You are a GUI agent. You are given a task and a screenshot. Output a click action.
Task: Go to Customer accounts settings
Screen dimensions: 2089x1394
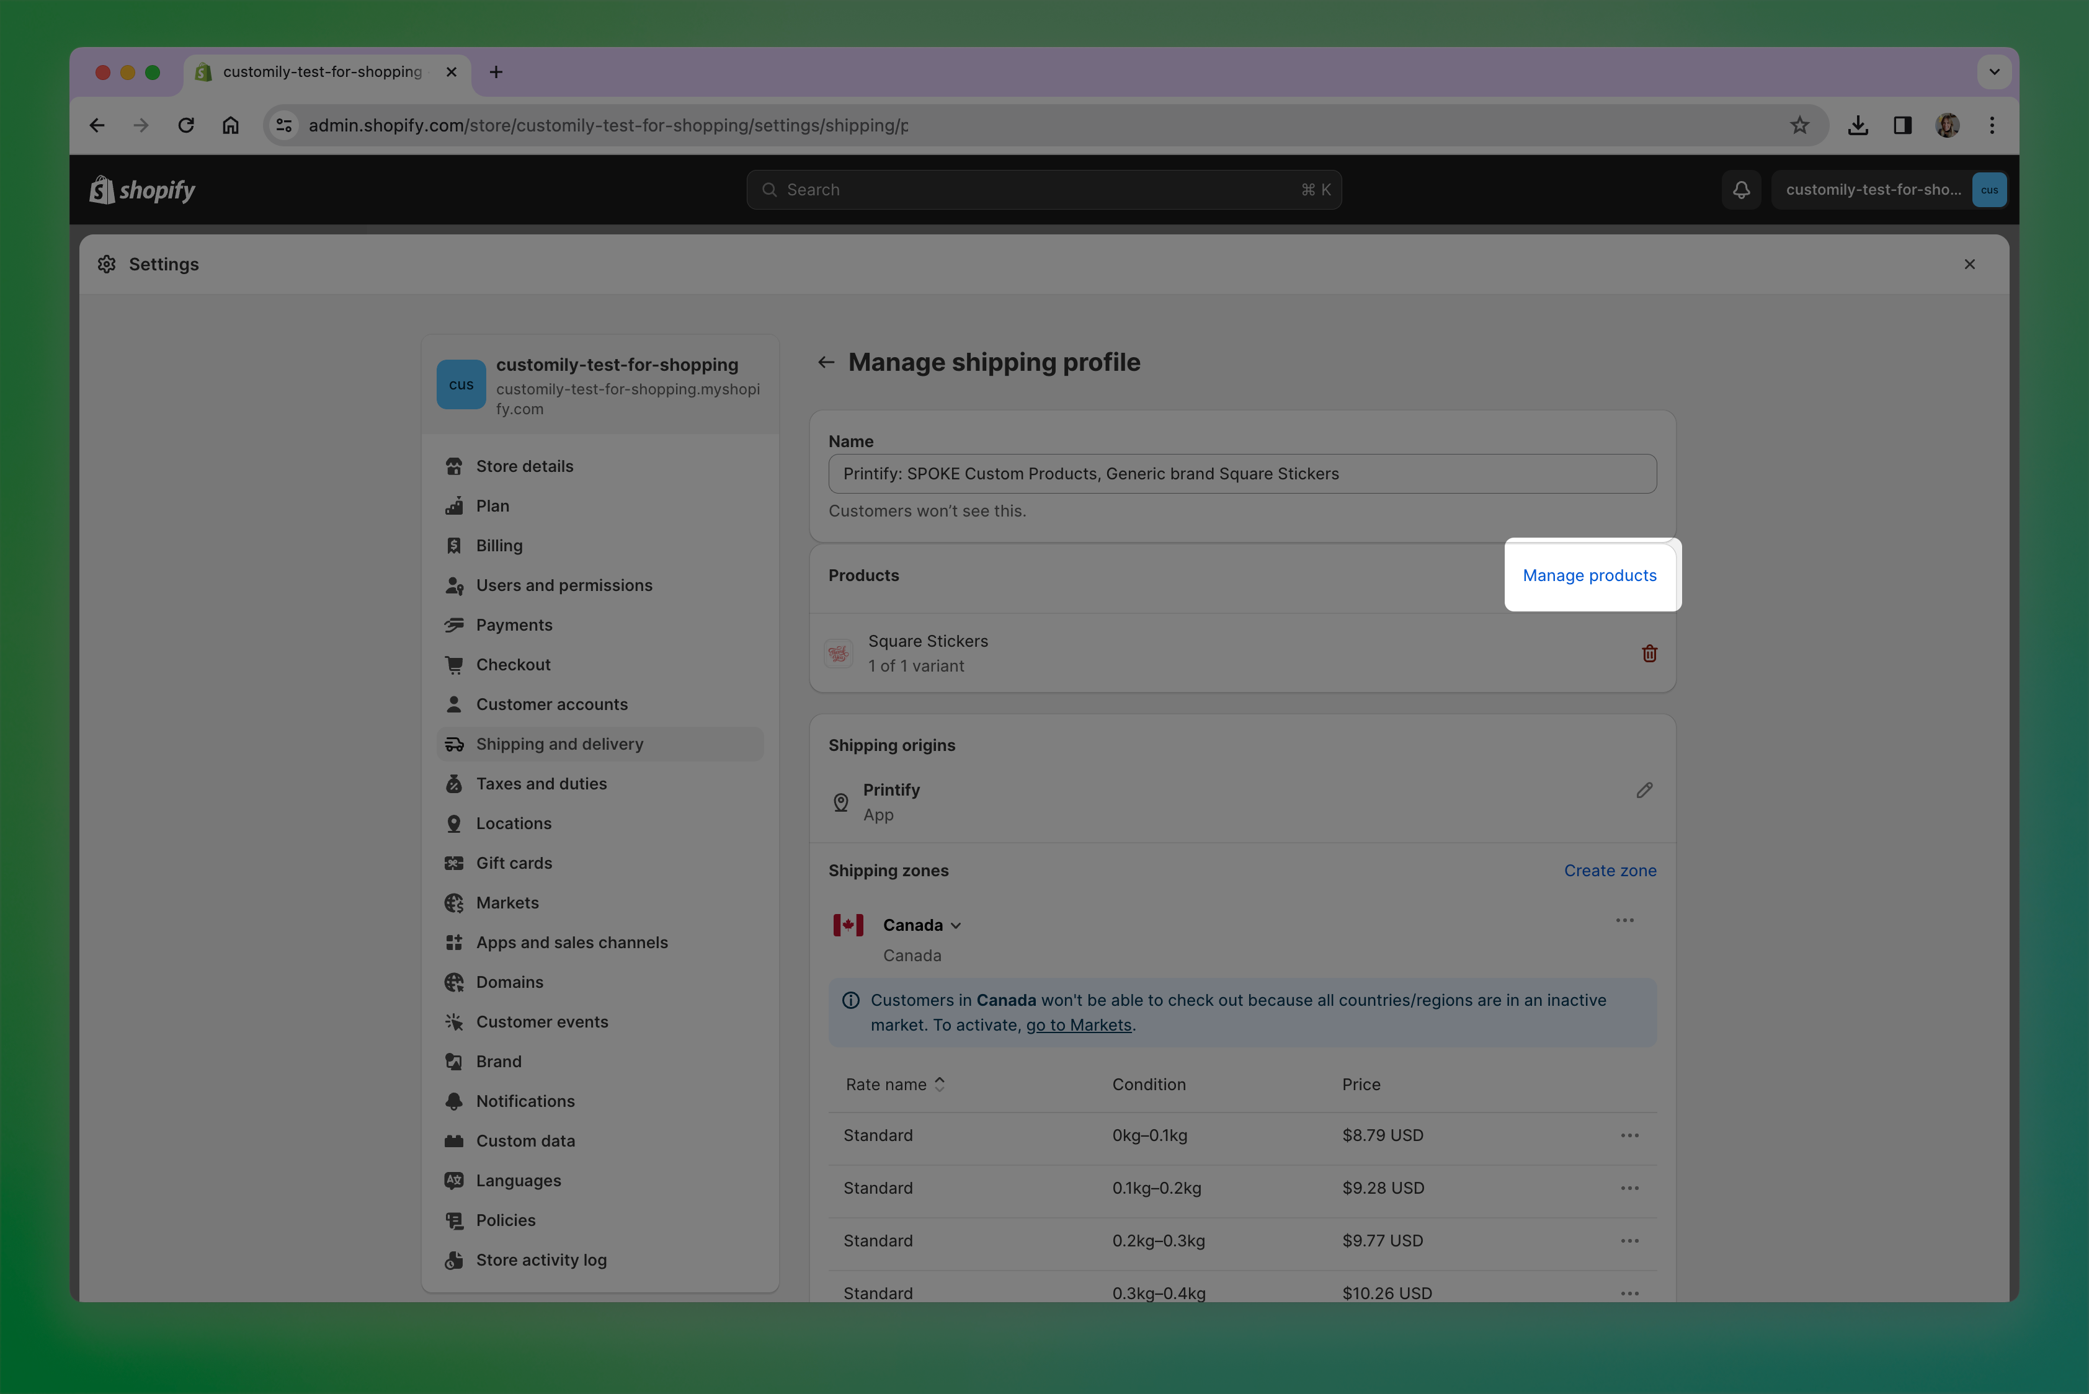[x=600, y=704]
